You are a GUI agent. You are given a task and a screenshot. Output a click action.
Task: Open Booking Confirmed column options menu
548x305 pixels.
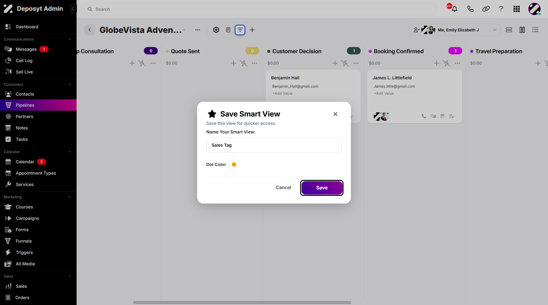pos(458,63)
